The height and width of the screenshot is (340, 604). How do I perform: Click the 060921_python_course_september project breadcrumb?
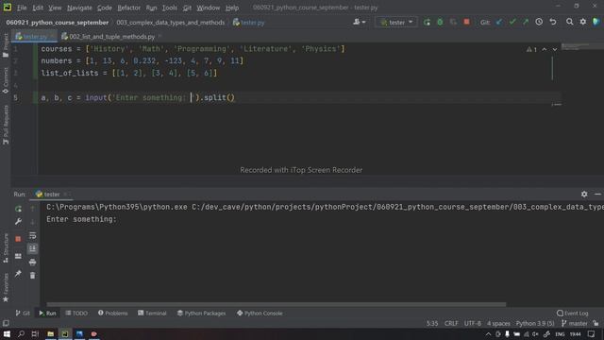pyautogui.click(x=57, y=23)
